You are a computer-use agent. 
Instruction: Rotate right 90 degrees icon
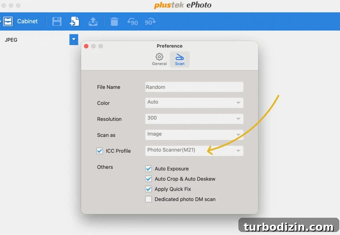(150, 22)
